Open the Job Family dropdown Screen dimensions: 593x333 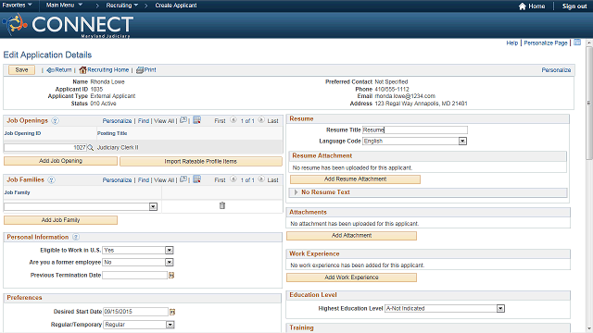(153, 207)
